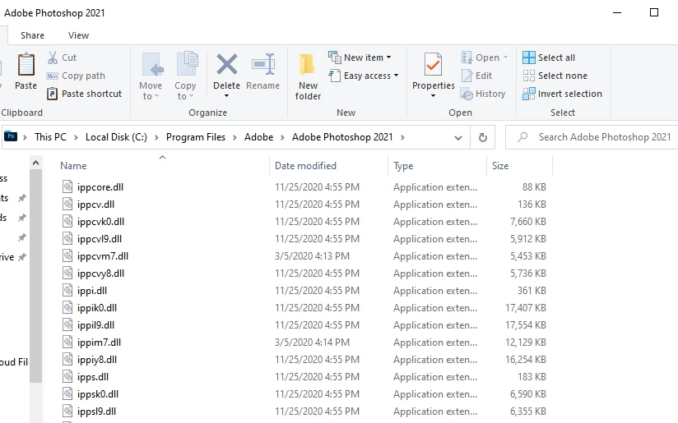Click the file icon for ippcvm7.dll

[x=67, y=256]
